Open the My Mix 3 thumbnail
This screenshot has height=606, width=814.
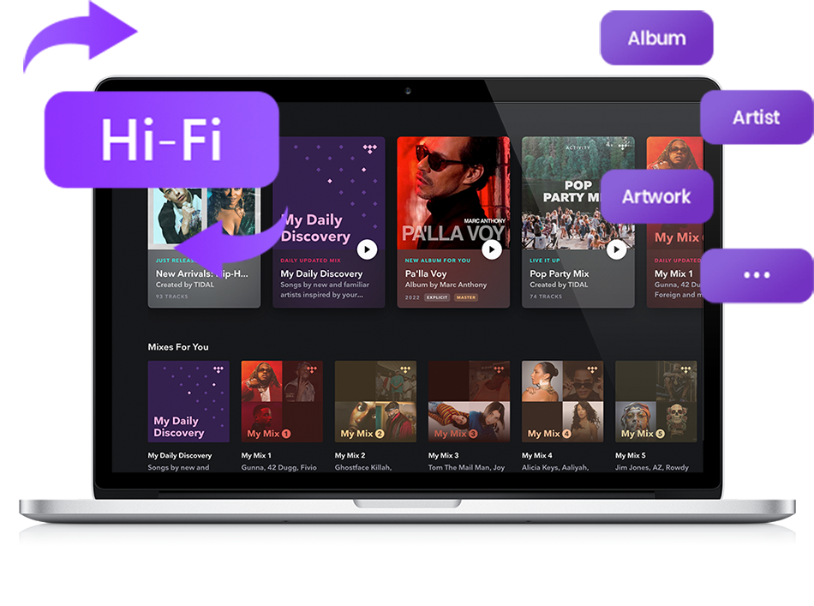[x=469, y=401]
